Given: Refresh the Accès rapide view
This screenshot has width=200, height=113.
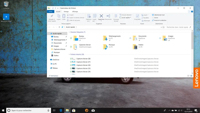Looking at the screenshot, I should click(x=163, y=27).
